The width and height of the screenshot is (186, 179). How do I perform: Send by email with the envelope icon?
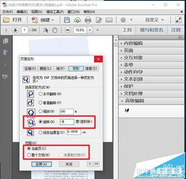click(x=109, y=20)
